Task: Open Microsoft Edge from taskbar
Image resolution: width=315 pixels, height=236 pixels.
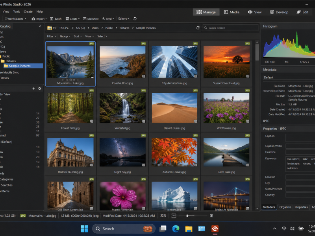Action: (176, 229)
